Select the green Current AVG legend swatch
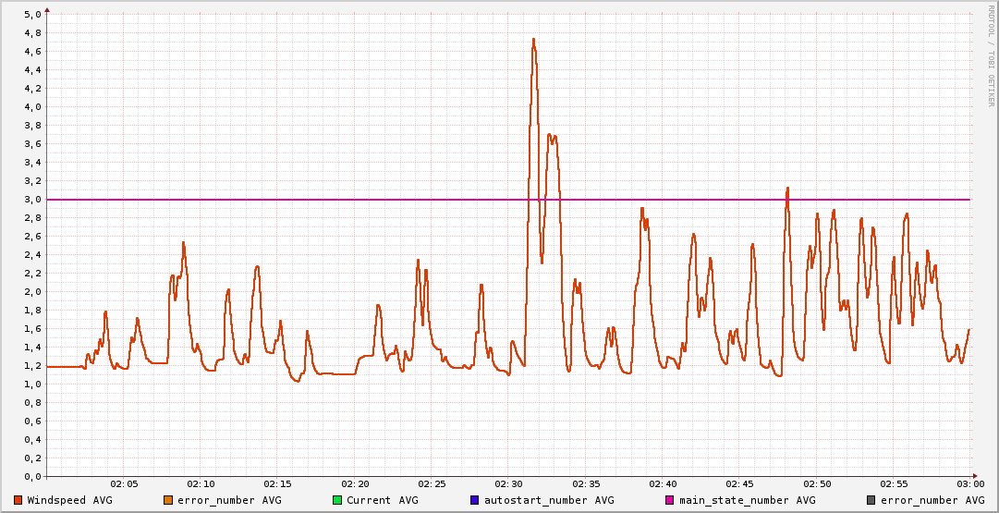This screenshot has height=513, width=999. click(x=336, y=500)
